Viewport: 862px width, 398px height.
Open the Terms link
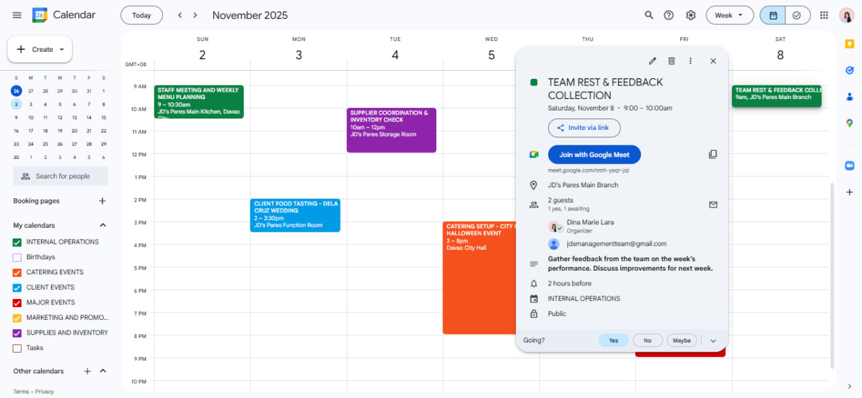point(21,392)
